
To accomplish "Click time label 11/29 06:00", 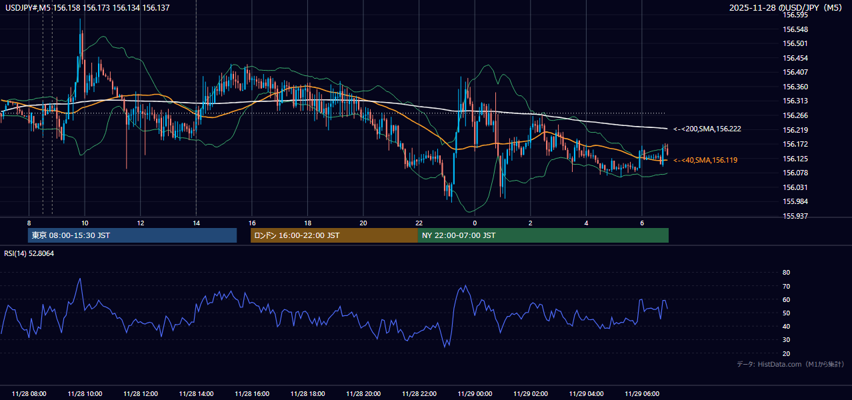I will coord(642,393).
